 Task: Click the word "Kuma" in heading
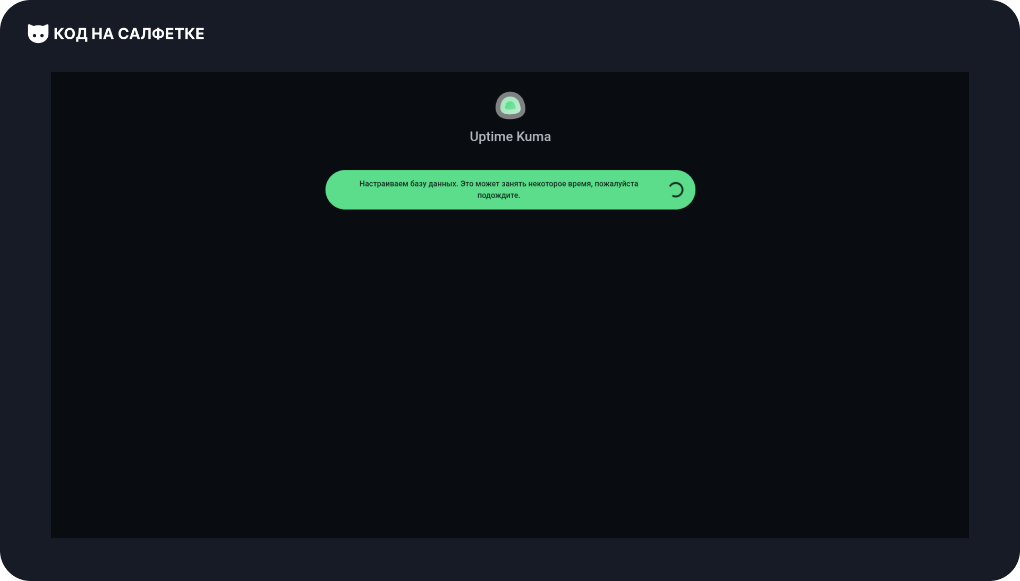pyautogui.click(x=533, y=136)
